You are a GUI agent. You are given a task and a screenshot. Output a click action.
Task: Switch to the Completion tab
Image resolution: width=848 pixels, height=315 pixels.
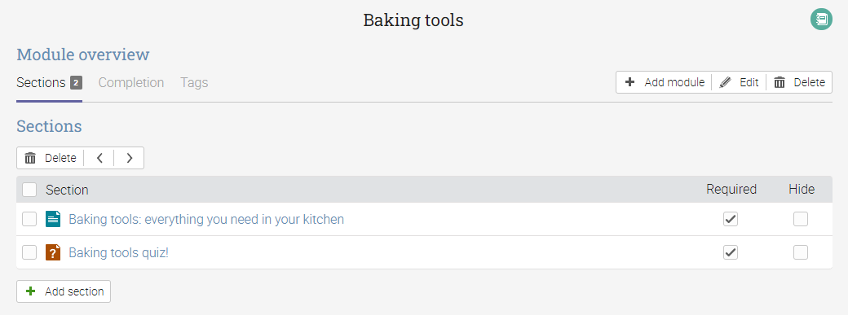pyautogui.click(x=131, y=83)
